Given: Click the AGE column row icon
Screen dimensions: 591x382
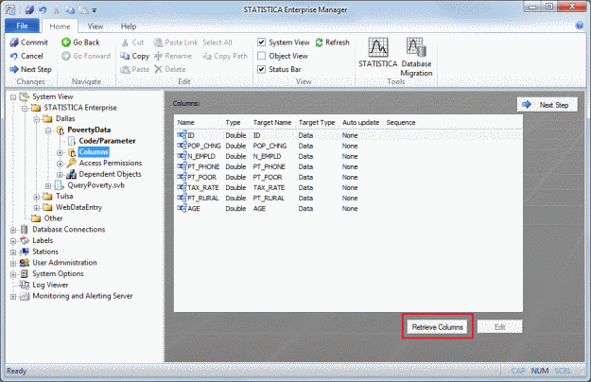Looking at the screenshot, I should (182, 208).
